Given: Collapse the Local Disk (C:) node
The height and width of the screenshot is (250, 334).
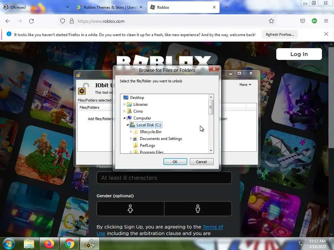Looking at the screenshot, I should tap(128, 125).
